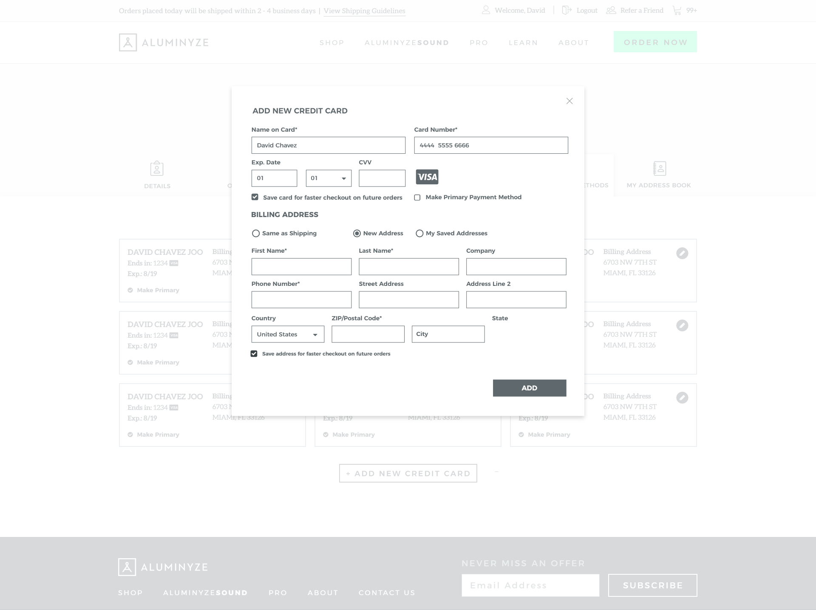
Task: Click the Aluminyze logo in the header
Action: pyautogui.click(x=164, y=42)
